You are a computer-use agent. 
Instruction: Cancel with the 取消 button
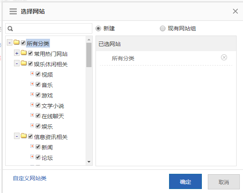tap(224, 182)
